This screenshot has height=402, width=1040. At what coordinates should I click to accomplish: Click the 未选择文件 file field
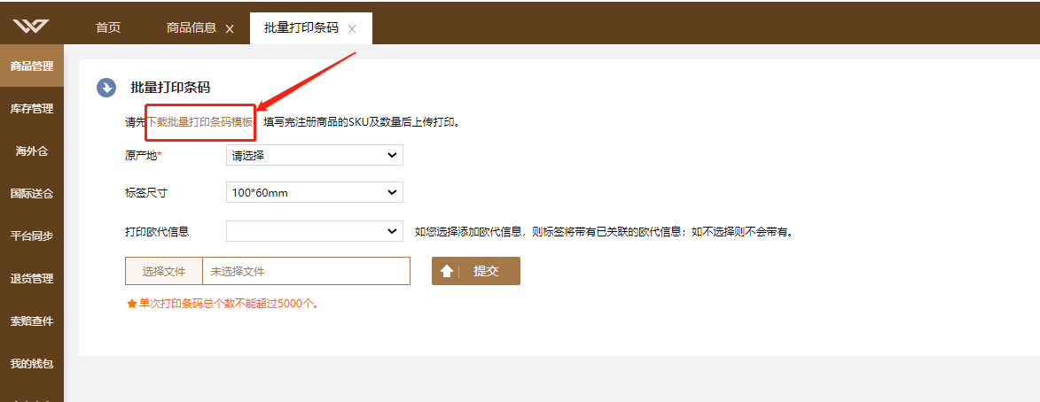pyautogui.click(x=307, y=271)
